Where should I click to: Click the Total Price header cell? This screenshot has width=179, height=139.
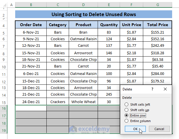point(158,25)
